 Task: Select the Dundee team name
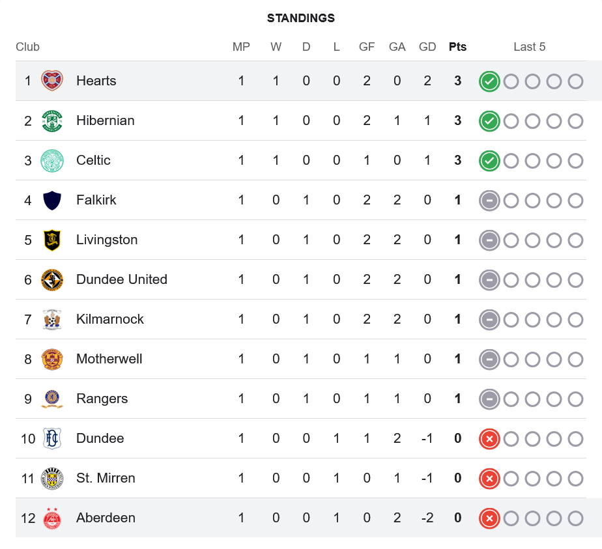pos(100,438)
